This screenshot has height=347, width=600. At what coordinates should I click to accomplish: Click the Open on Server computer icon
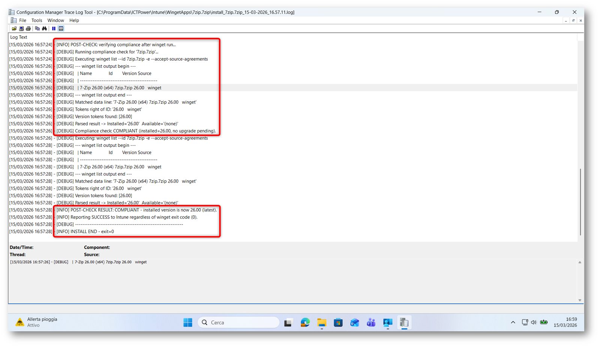click(21, 28)
